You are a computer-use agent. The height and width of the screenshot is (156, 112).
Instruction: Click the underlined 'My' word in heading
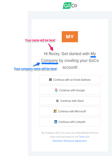93,54
